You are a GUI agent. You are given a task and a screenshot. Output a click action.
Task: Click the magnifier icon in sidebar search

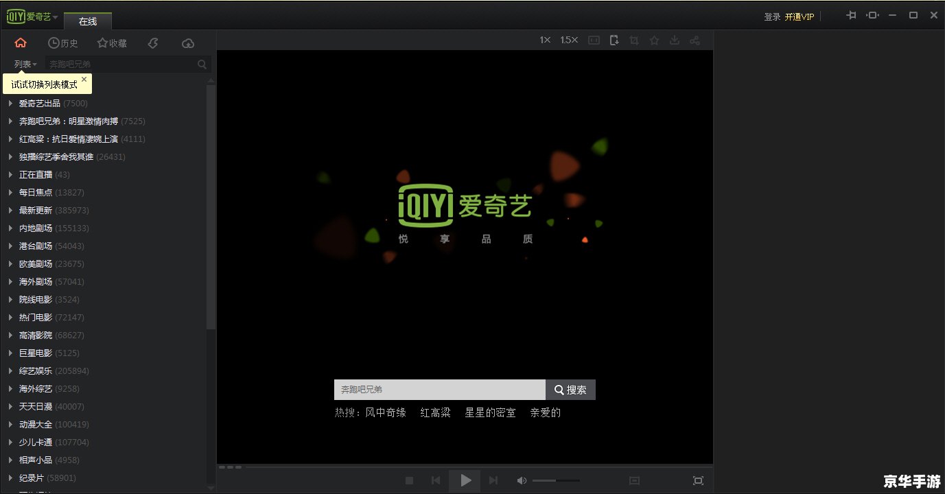(x=202, y=64)
